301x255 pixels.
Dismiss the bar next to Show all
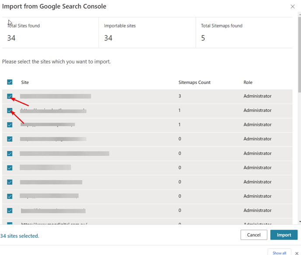pos(297,253)
